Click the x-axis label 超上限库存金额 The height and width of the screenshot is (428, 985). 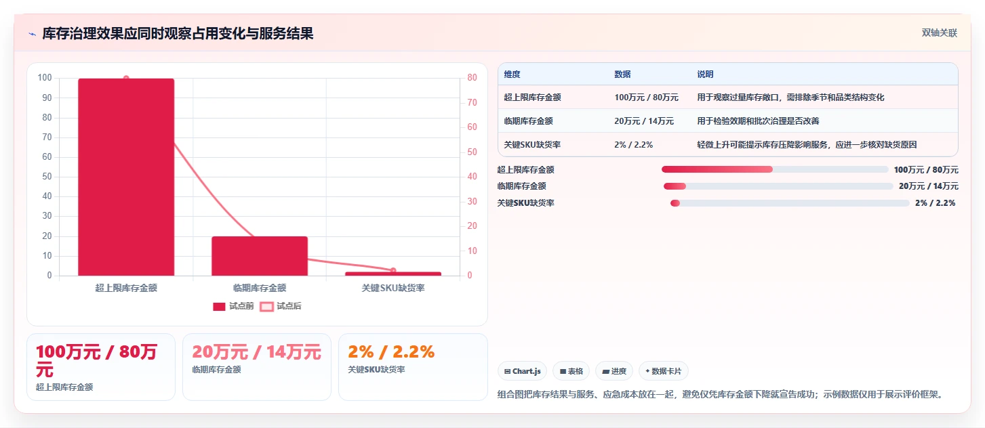tap(126, 288)
